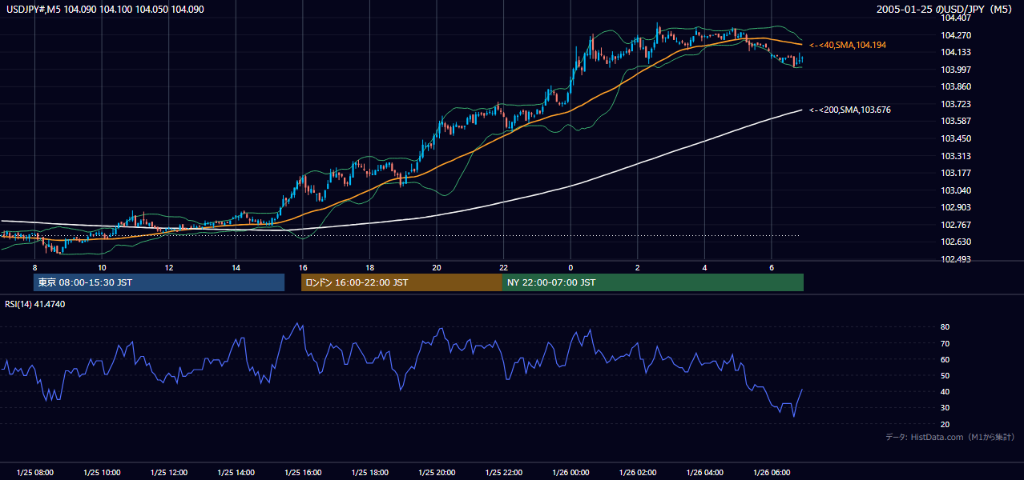
Task: Click price axis value 103.587
Action: click(955, 121)
